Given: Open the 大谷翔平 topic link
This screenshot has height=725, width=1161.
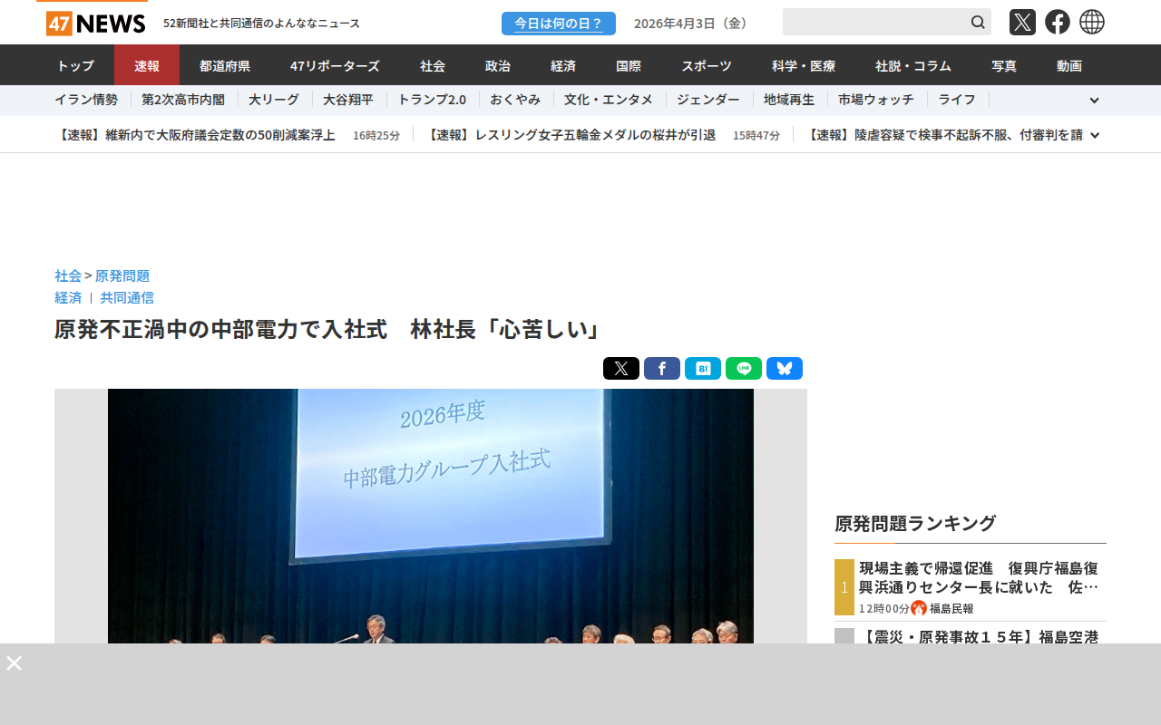Looking at the screenshot, I should (348, 100).
